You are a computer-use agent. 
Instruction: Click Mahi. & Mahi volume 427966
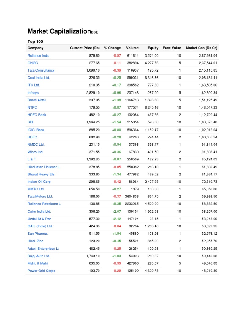coord(133,263)
